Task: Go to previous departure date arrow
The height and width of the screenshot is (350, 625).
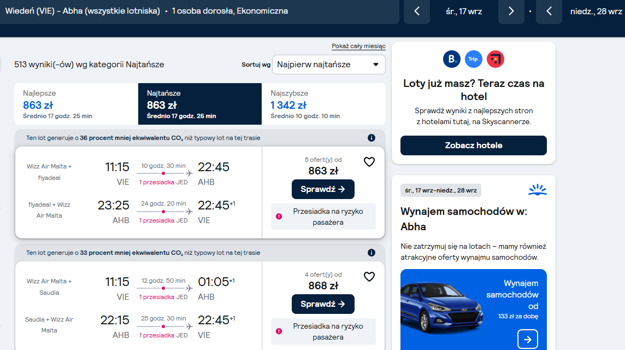Action: (417, 11)
